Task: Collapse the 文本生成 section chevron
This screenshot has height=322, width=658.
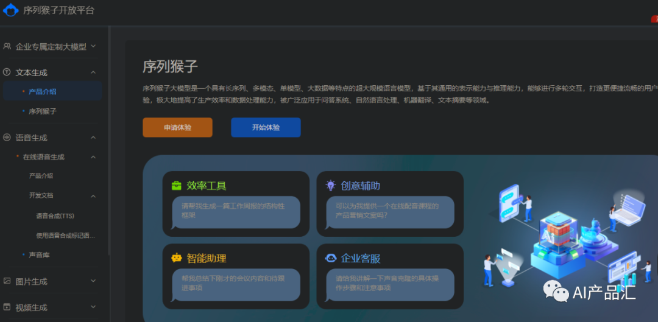Action: [93, 72]
